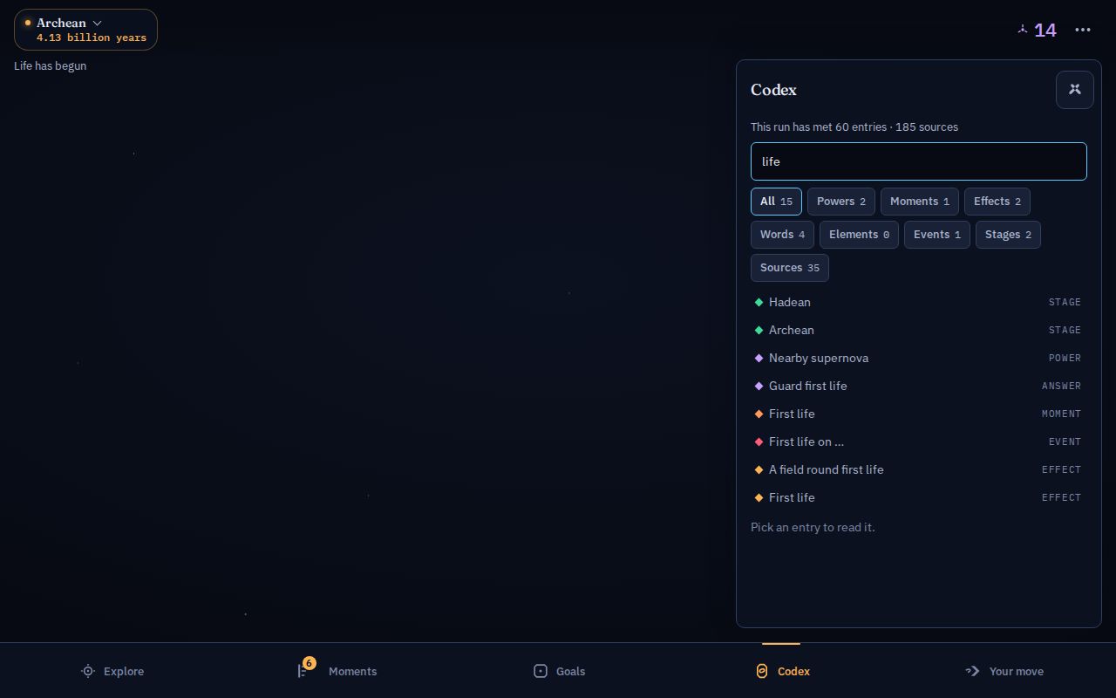Click the green diamond beside Hadean

click(x=759, y=302)
